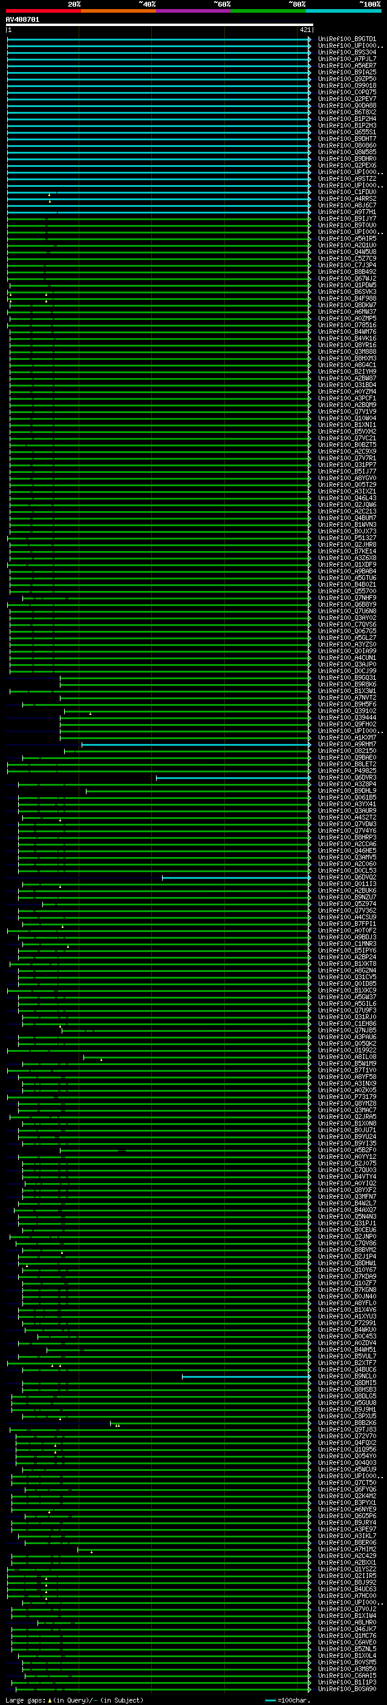Select the UniRef100_B8LET2 entry
387x1705 pixels.
click(347, 764)
